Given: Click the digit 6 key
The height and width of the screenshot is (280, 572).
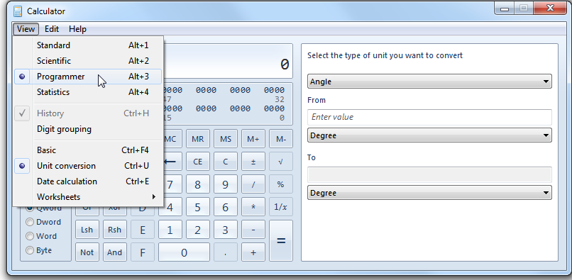Looking at the screenshot, I should (226, 207).
